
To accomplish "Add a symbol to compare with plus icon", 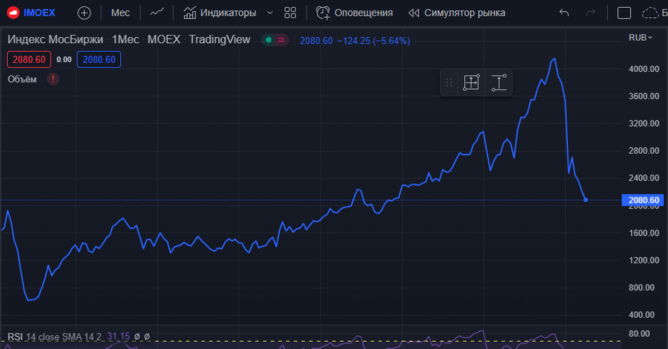I will tap(84, 13).
